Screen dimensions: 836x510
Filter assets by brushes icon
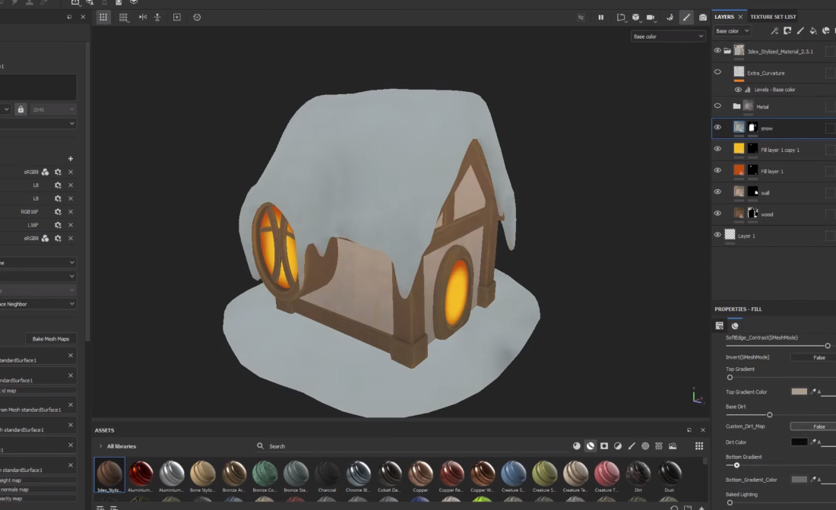point(632,446)
